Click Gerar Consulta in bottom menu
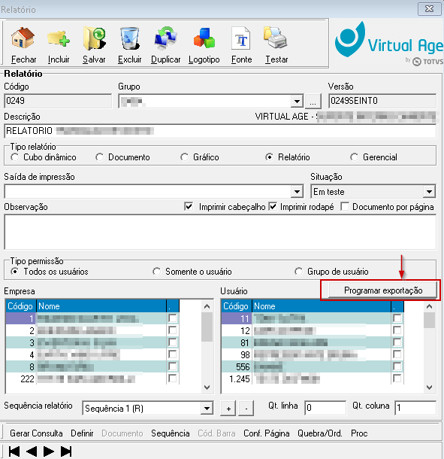 click(36, 433)
